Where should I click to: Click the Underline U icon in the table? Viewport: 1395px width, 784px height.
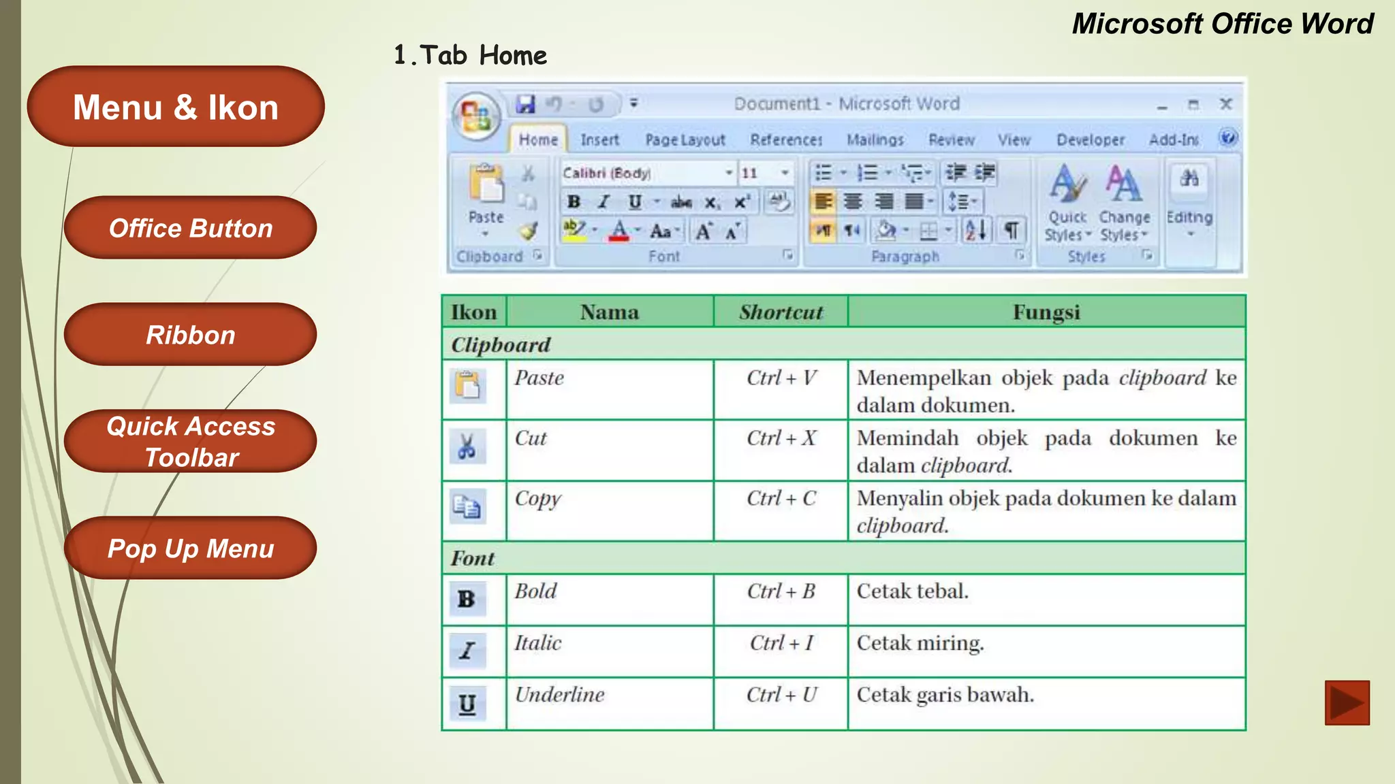coord(467,703)
